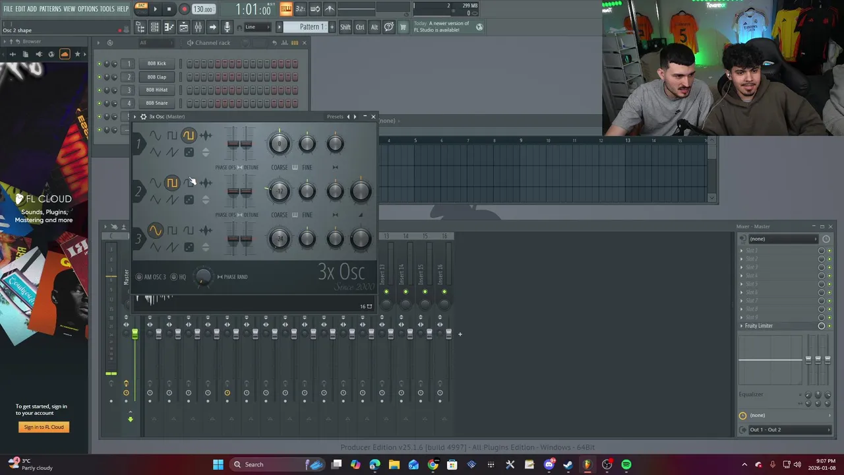
Task: Click the record button in transport
Action: [184, 9]
